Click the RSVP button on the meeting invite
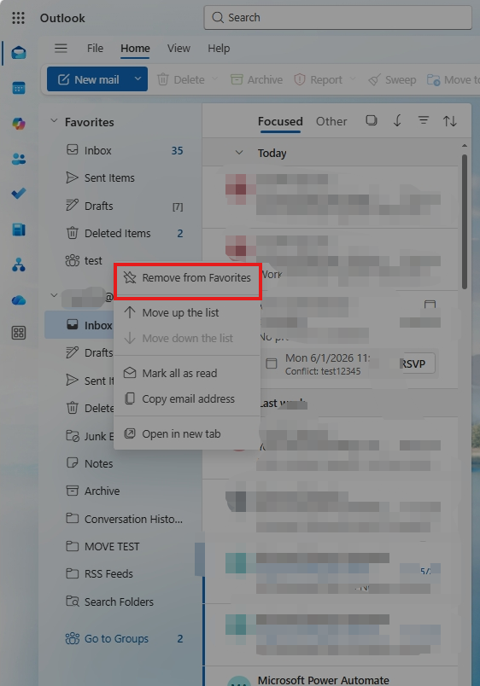480x686 pixels. tap(417, 363)
